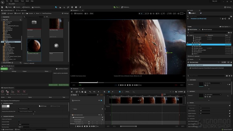
Task: Click the Add Group button
Action: coord(43,106)
